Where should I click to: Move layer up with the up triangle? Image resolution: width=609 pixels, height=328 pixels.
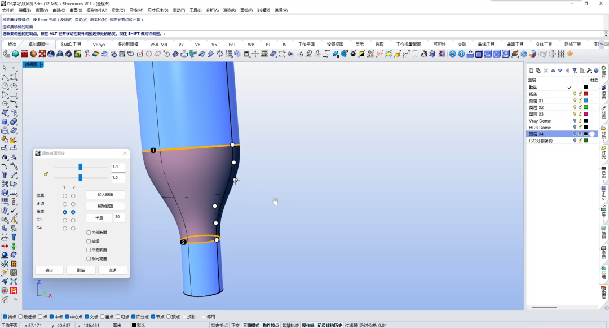553,71
